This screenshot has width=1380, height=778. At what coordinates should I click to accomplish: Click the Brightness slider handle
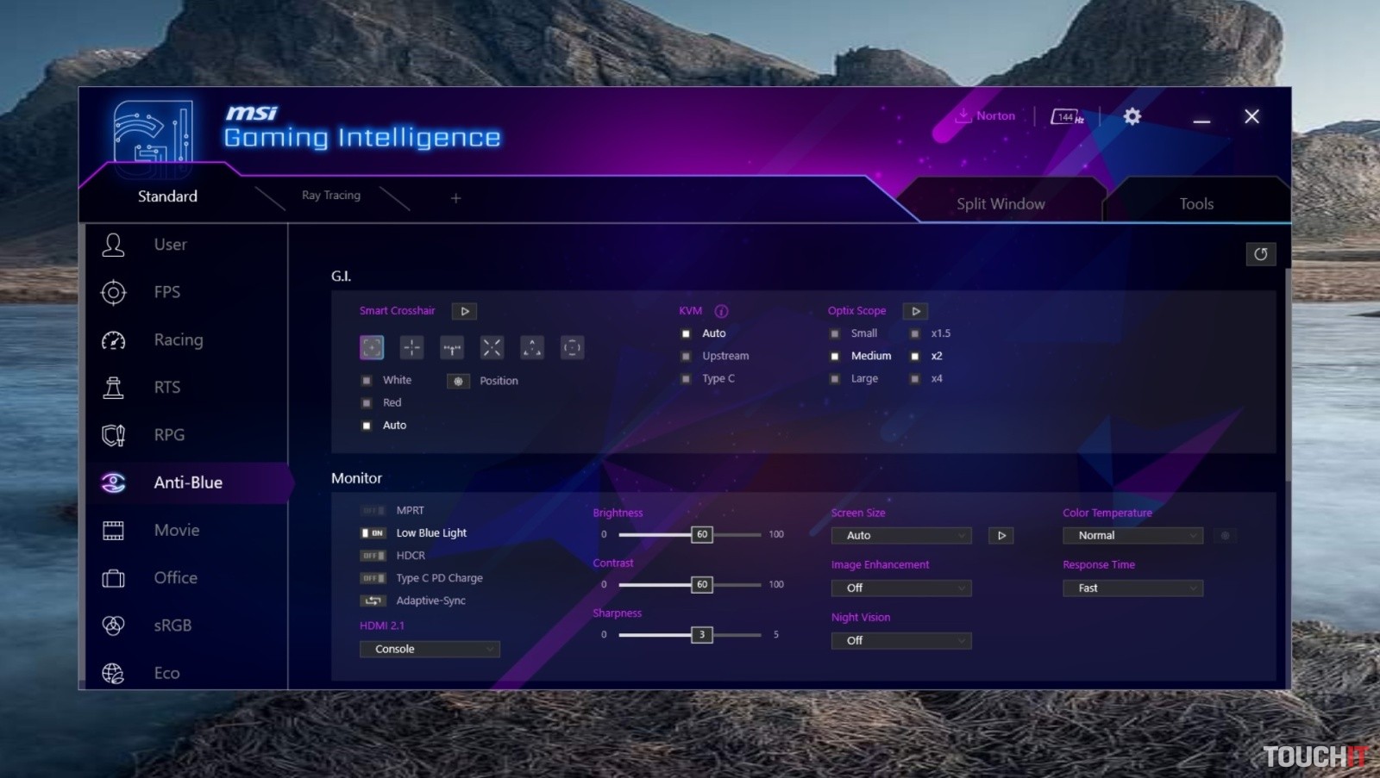click(x=701, y=535)
